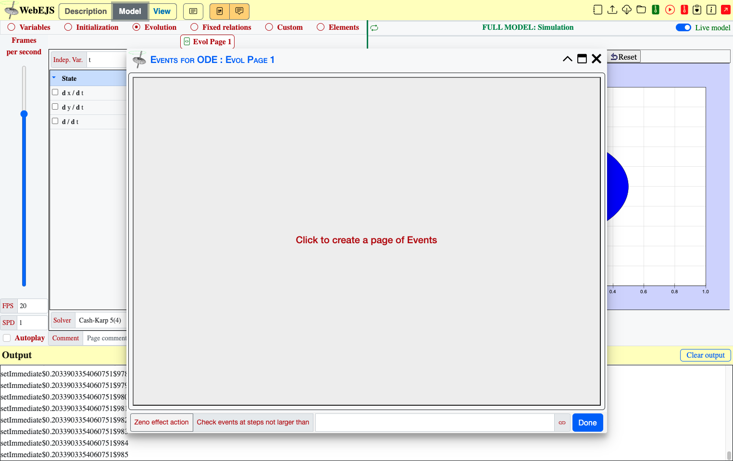The image size is (733, 461).
Task: Collapse the Events dialog with the caret icon
Action: point(568,59)
